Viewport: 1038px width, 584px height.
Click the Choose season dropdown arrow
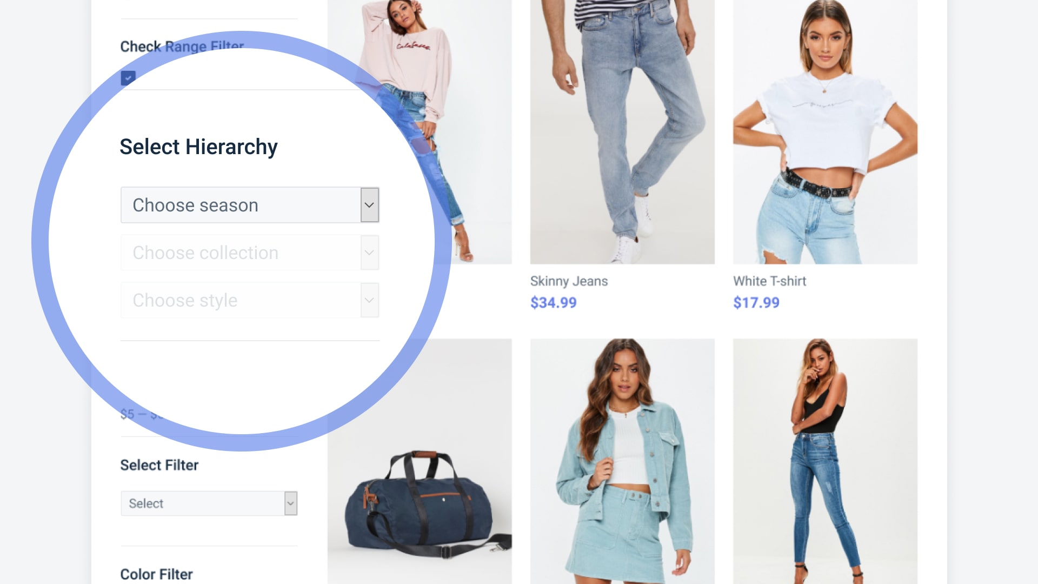click(x=370, y=205)
